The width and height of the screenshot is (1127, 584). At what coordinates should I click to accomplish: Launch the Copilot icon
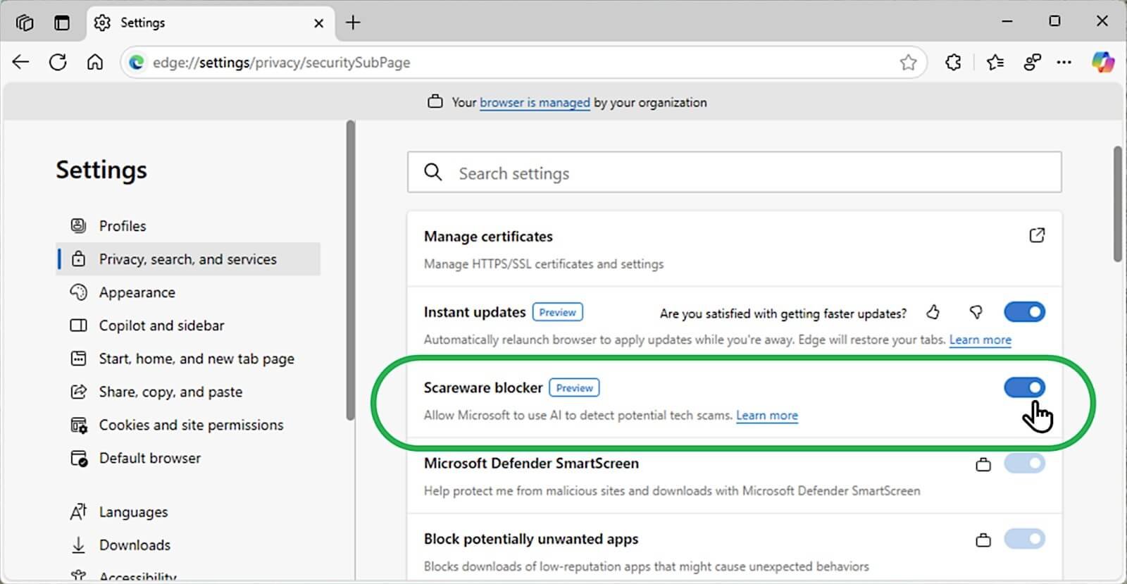[x=1103, y=62]
